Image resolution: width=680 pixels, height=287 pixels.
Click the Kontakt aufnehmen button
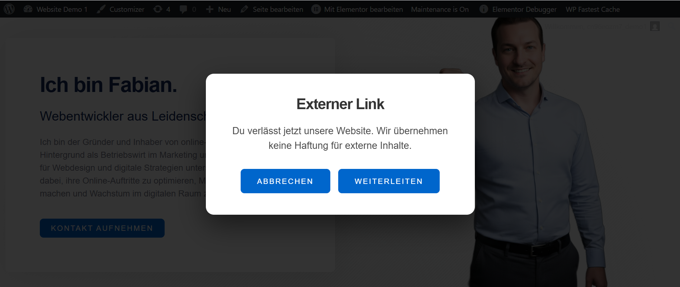102,228
